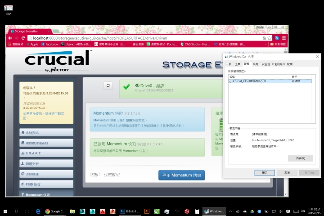Open the Apple bookmark
This screenshot has width=324, height=216.
pos(32,44)
